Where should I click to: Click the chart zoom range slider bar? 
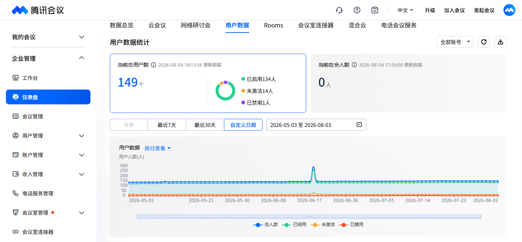(309, 216)
